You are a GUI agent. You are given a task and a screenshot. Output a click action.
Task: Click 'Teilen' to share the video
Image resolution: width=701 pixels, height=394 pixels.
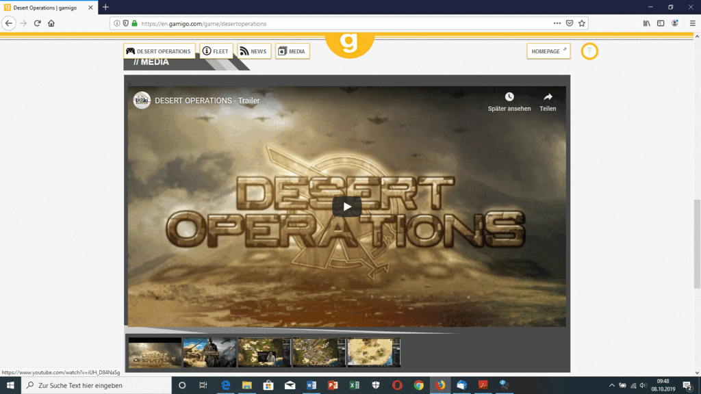548,102
